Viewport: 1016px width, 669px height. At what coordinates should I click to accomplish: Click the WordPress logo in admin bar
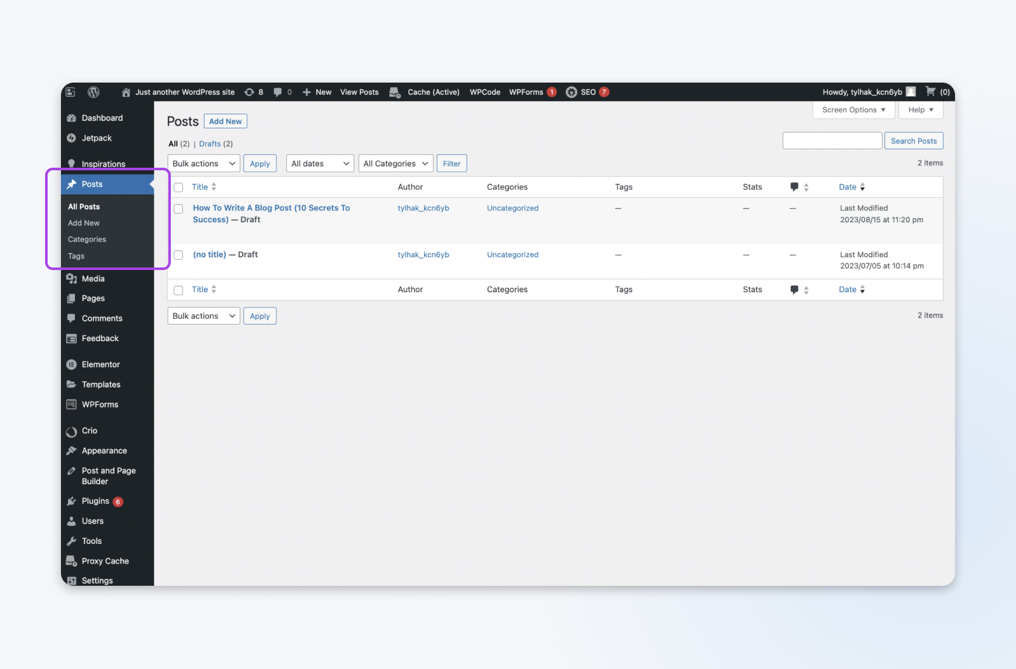tap(93, 92)
